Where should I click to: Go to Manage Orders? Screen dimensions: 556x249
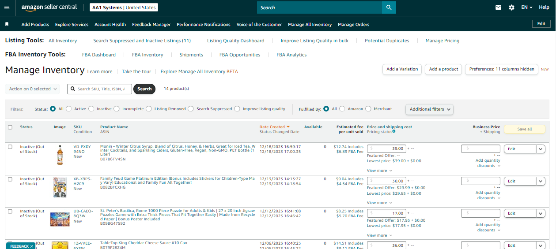tap(354, 25)
